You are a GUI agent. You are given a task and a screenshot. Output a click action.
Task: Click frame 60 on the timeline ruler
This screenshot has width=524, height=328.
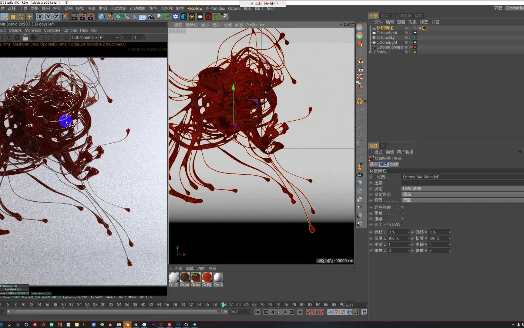pos(222,305)
